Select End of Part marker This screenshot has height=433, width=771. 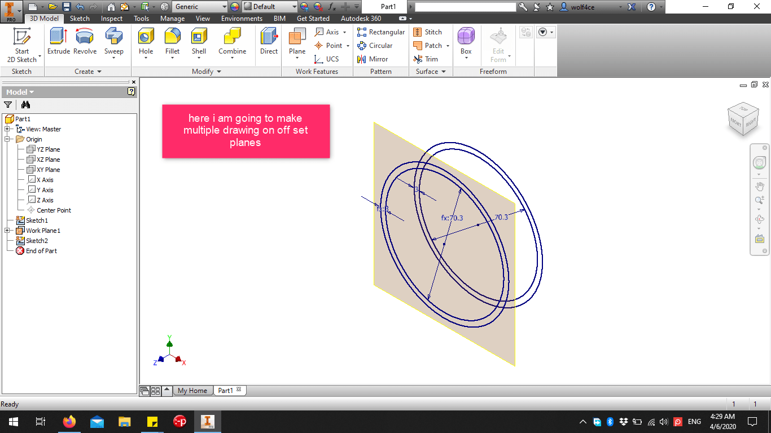pos(37,251)
